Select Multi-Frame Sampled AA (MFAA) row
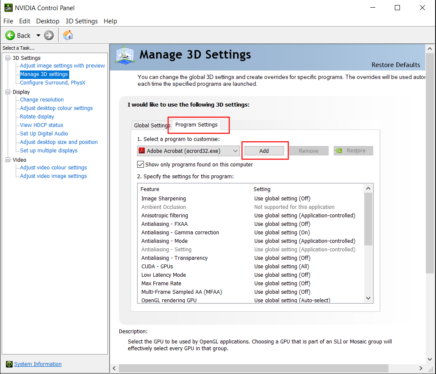Viewport: 436px width, 374px height. coord(250,292)
